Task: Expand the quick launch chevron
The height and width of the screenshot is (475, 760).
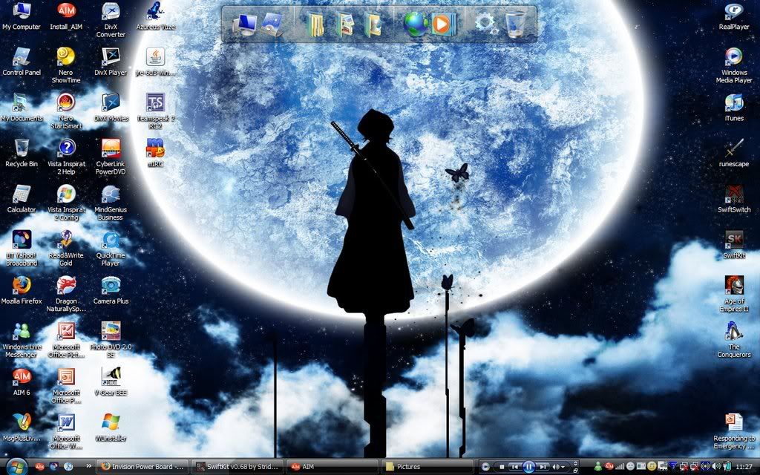Action: point(89,467)
